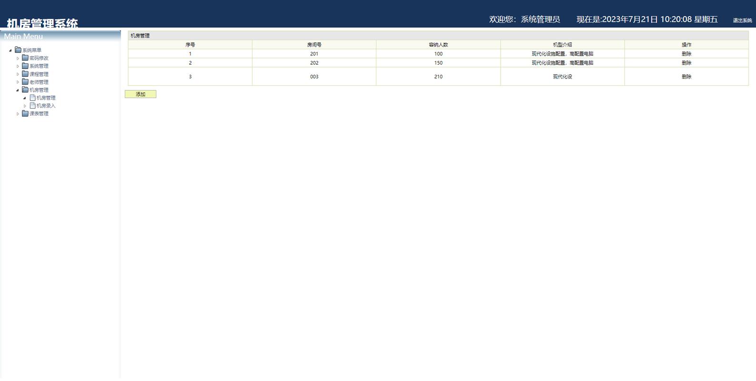Open the 机房录入 menu label
Screen dimensions: 756x381
(x=46, y=106)
